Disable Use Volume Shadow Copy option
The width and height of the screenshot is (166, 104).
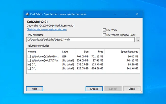pyautogui.click(x=104, y=35)
